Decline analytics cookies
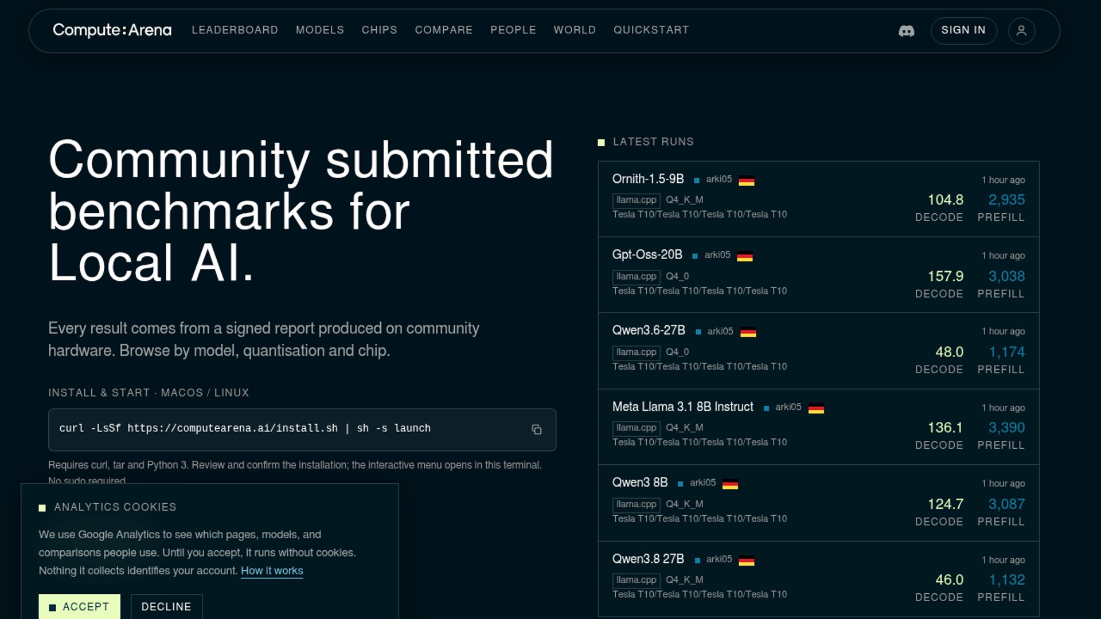This screenshot has height=619, width=1101. pyautogui.click(x=166, y=606)
